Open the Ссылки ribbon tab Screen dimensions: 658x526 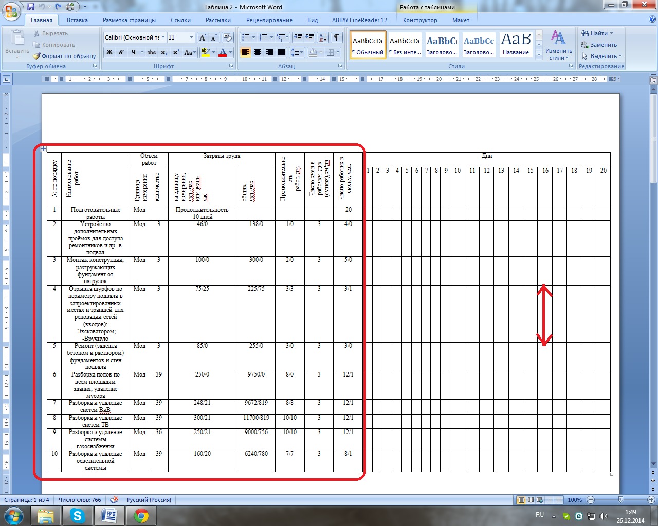(x=180, y=20)
